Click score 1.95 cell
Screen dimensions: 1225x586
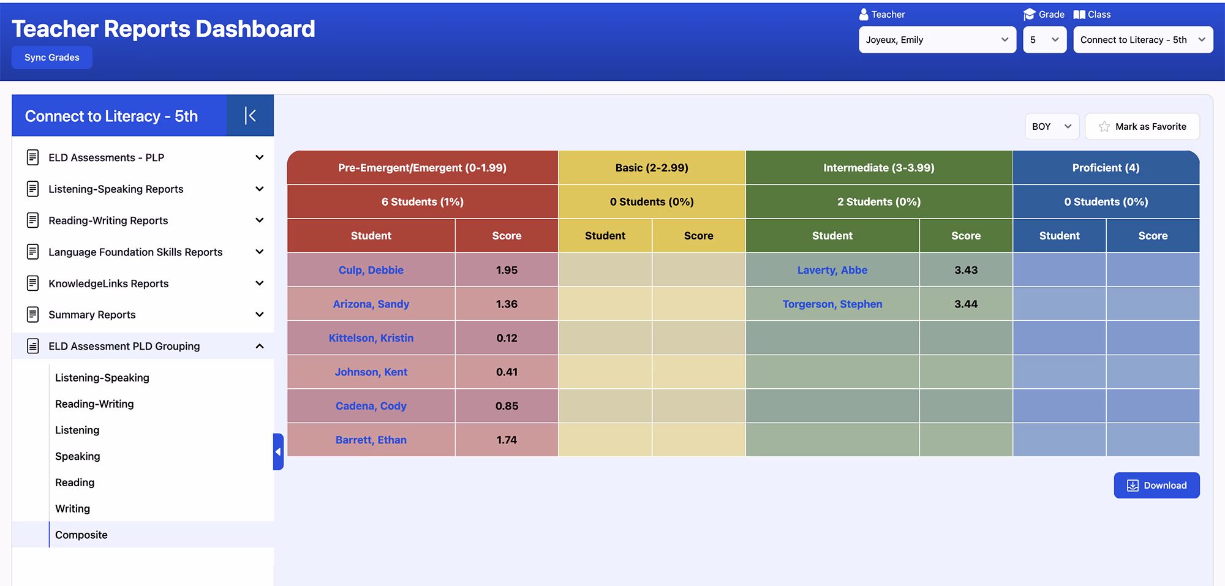[x=507, y=270]
